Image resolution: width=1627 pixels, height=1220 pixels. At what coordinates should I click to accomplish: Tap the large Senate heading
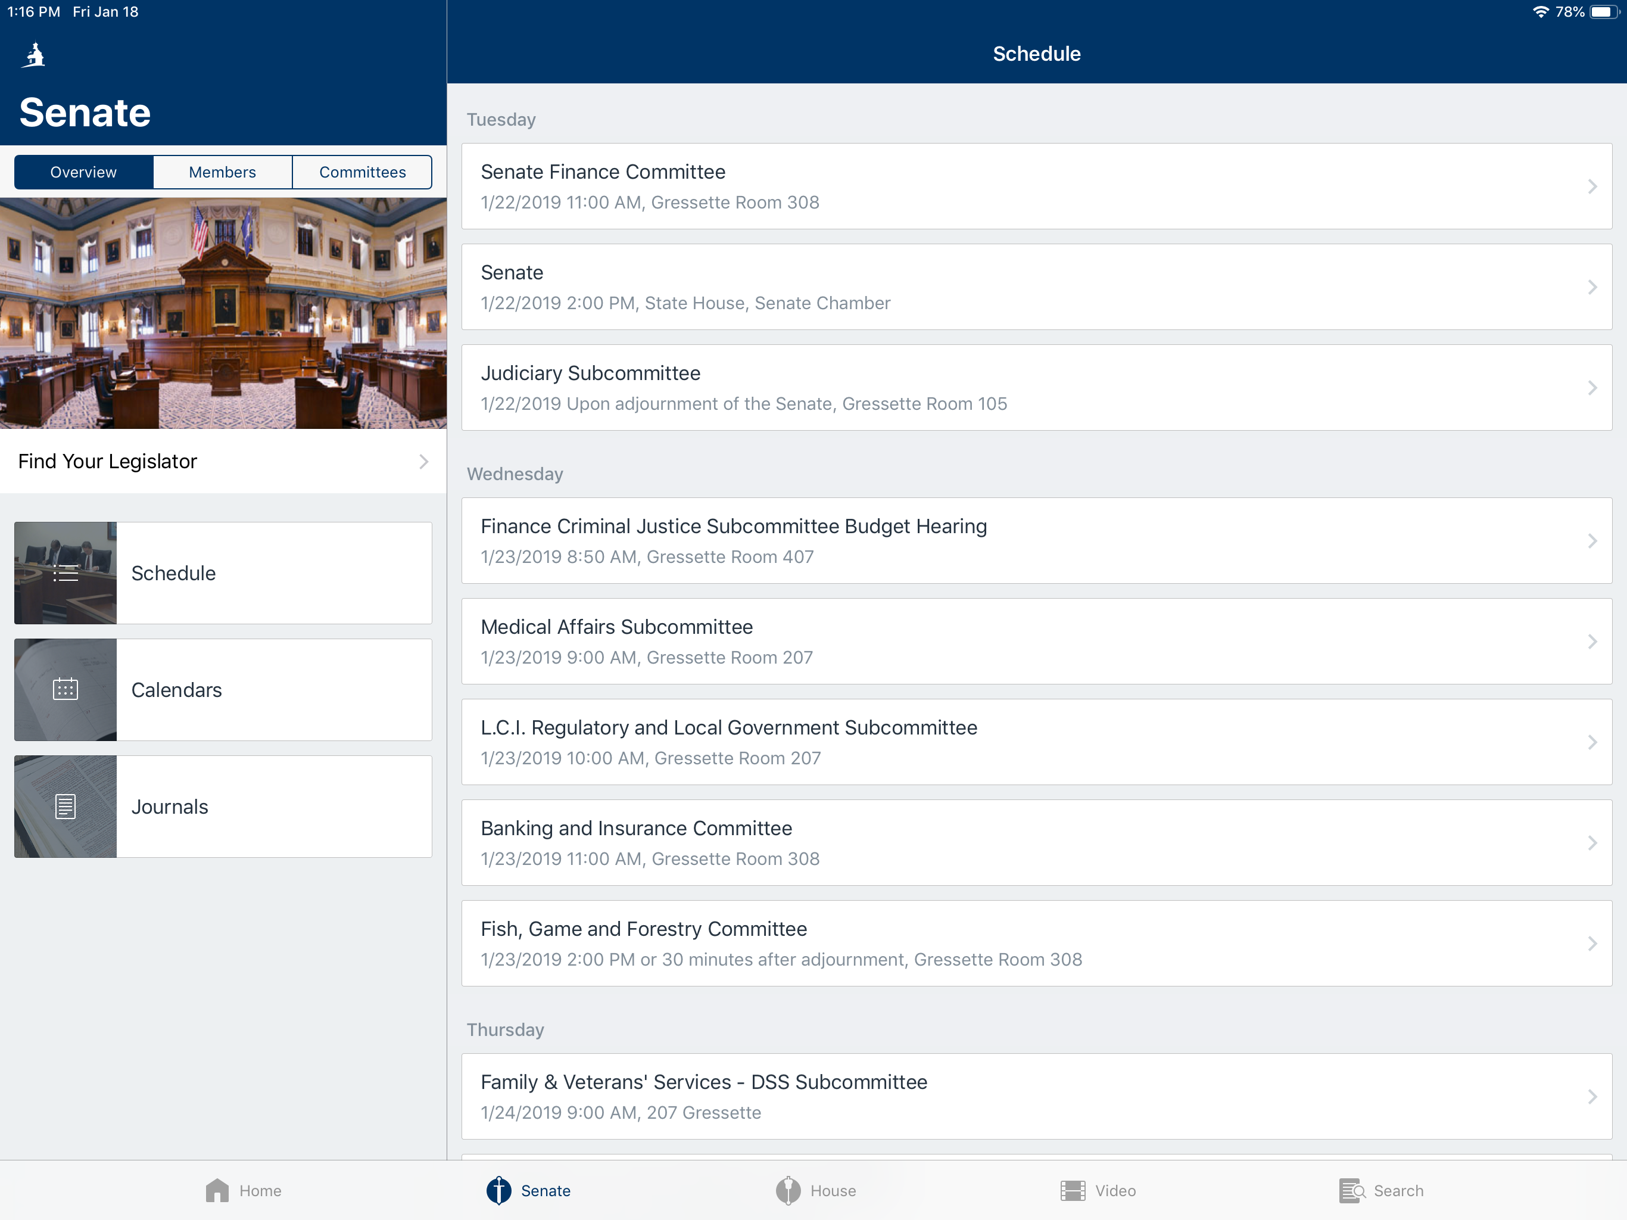[85, 113]
